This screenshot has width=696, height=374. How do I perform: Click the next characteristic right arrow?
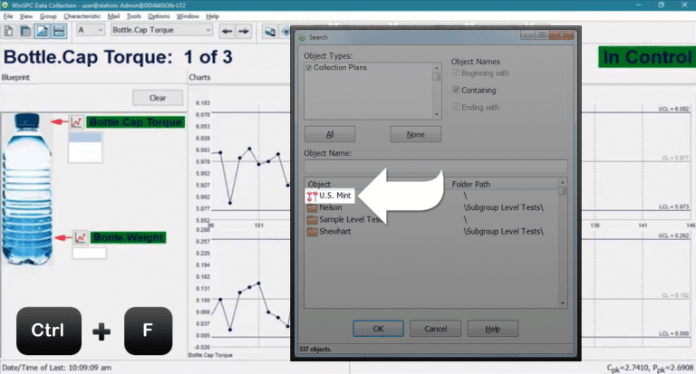click(244, 31)
